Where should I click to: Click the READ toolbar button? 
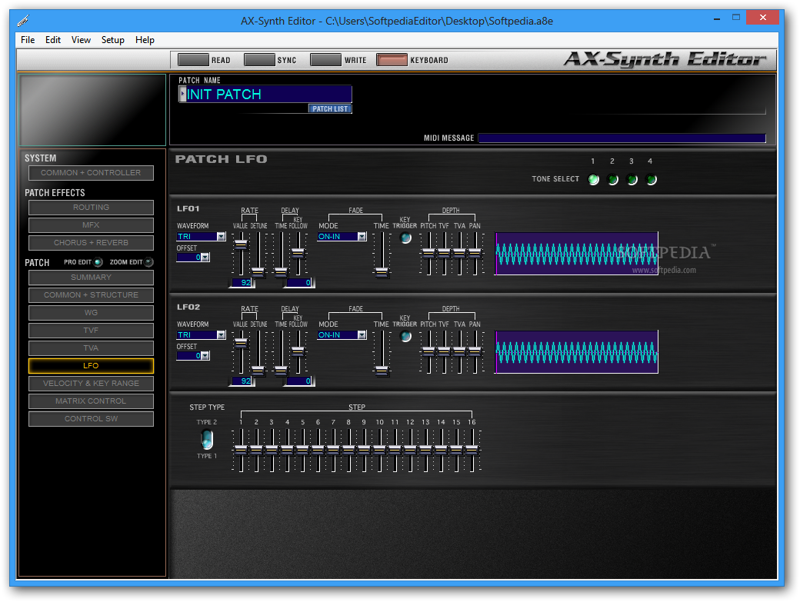click(x=193, y=60)
